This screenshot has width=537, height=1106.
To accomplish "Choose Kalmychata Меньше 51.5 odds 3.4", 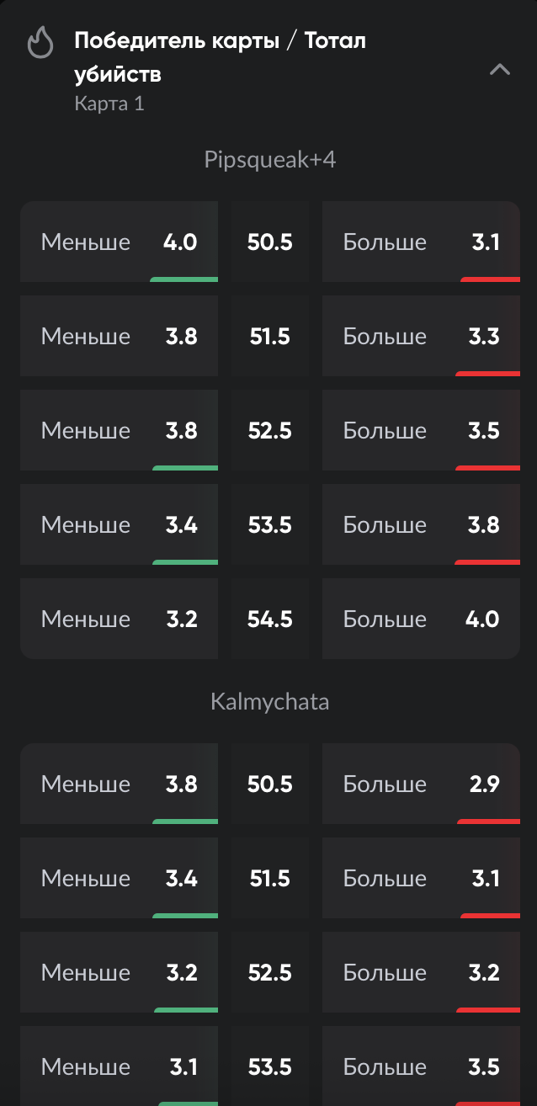I will [x=119, y=879].
